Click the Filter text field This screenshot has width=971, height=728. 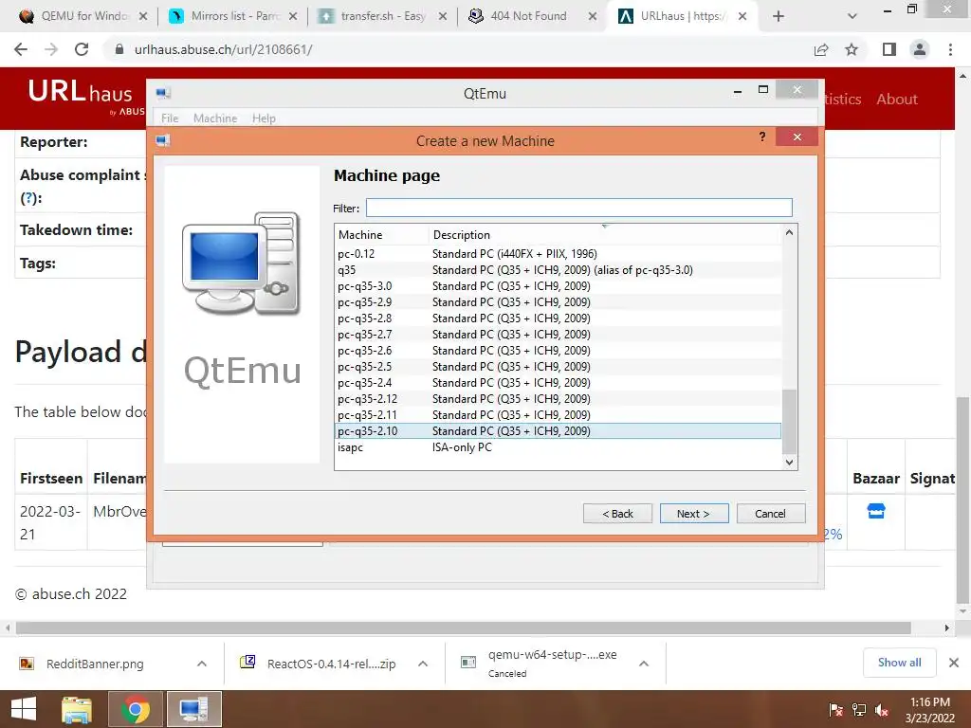point(579,208)
